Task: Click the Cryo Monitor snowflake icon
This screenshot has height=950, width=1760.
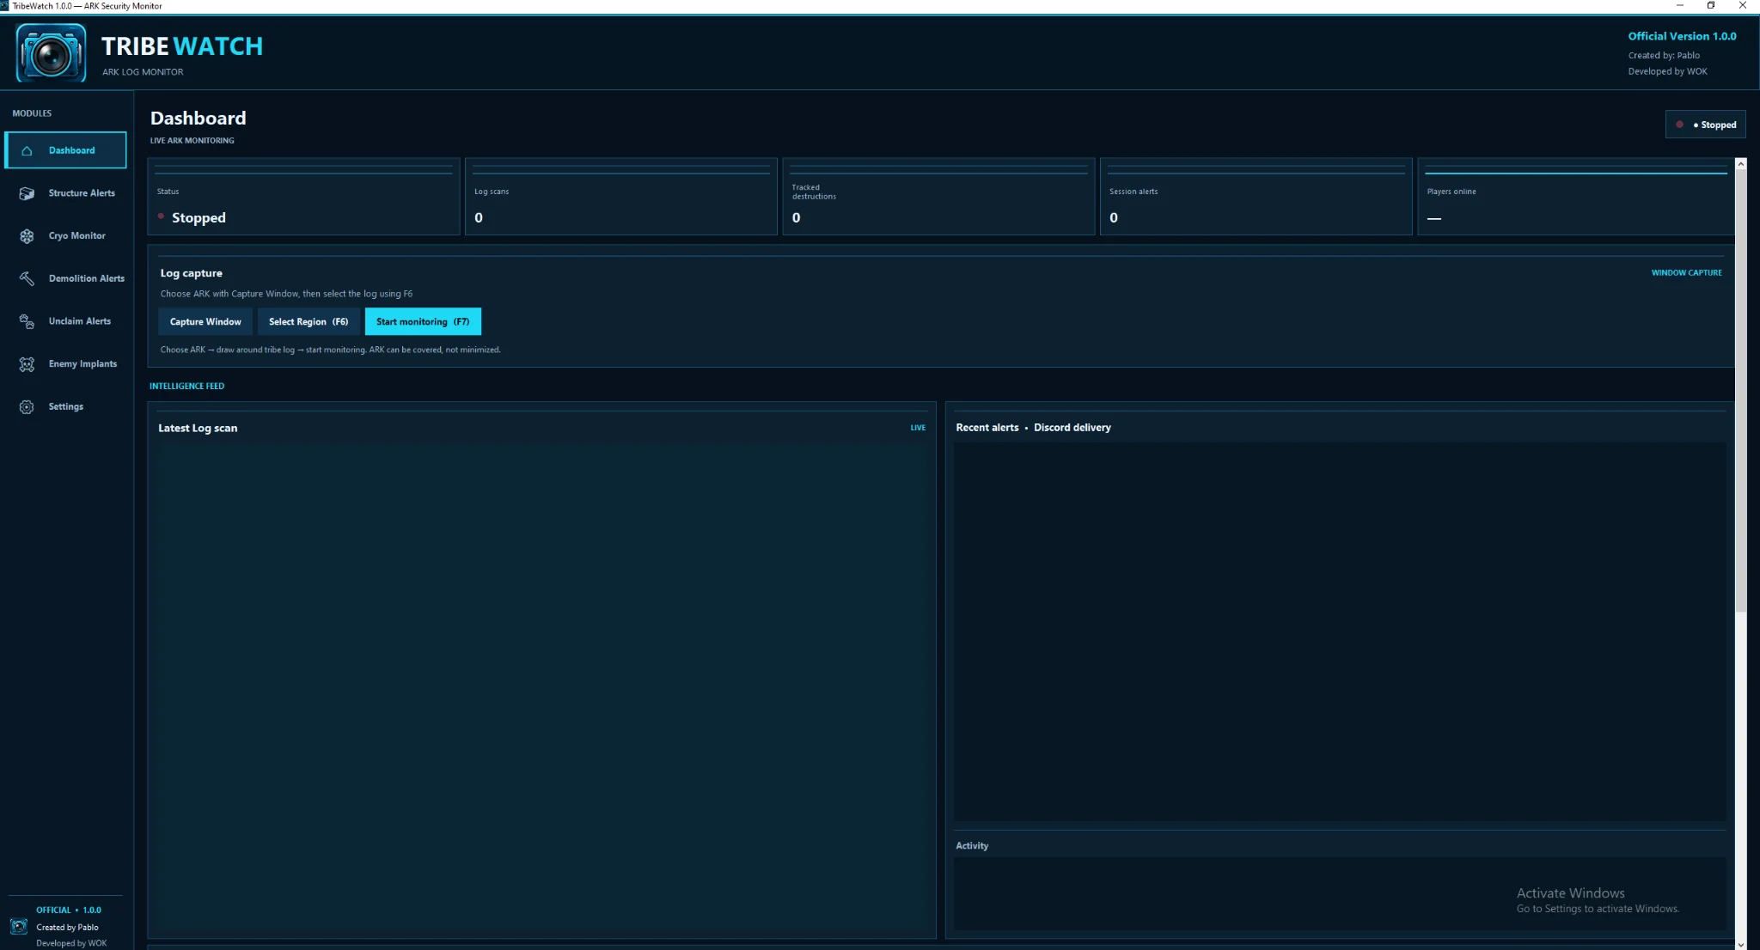Action: pyautogui.click(x=27, y=236)
